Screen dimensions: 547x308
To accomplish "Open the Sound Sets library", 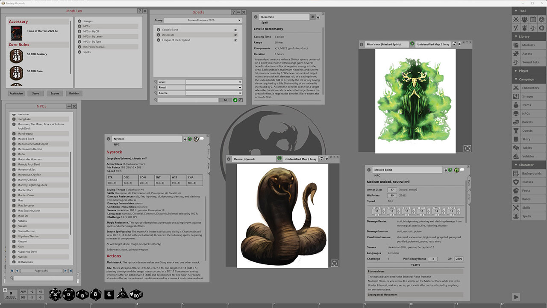I will click(530, 62).
